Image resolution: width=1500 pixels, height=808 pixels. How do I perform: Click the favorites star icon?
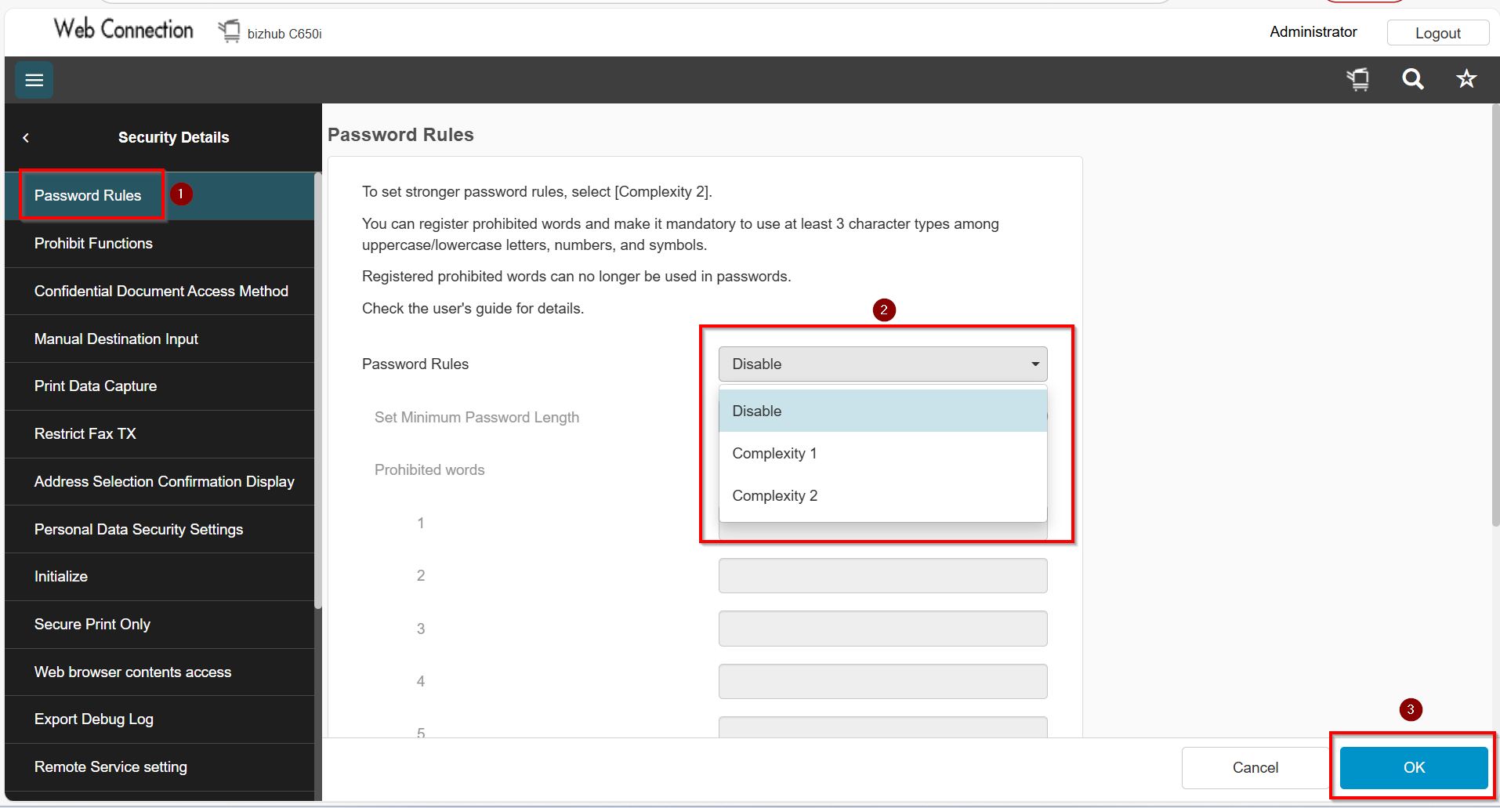pyautogui.click(x=1466, y=79)
